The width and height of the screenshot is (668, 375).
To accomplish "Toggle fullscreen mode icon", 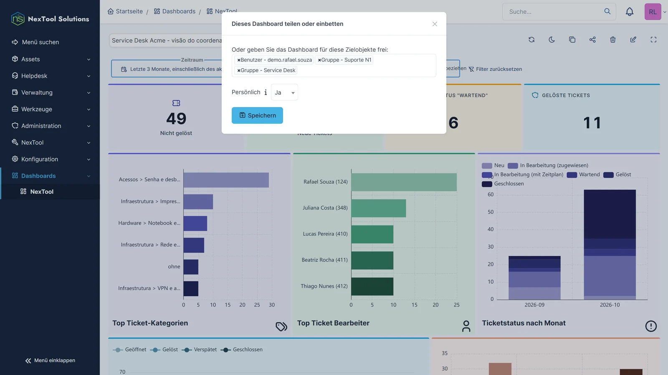I will 653,40.
